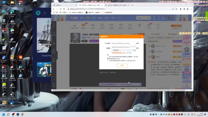Click the heart icon in Douyu left sidebar

54,24
